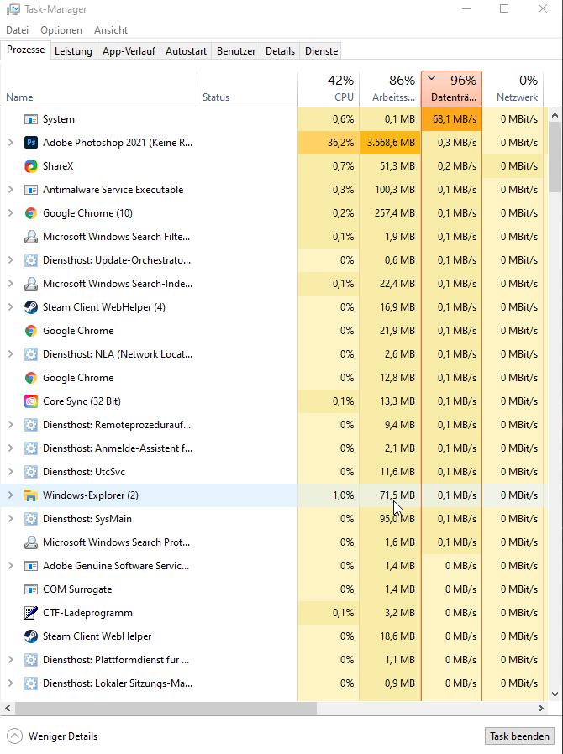Select the Google Chrome row using 21,9 MB
Image resolution: width=563 pixels, height=754 pixels.
pos(273,331)
